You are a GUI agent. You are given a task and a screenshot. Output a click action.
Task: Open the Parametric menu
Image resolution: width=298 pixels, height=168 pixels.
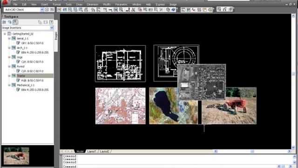pyautogui.click(x=121, y=4)
